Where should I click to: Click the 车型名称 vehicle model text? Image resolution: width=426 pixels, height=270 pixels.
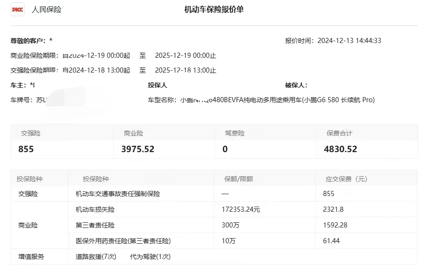click(277, 100)
